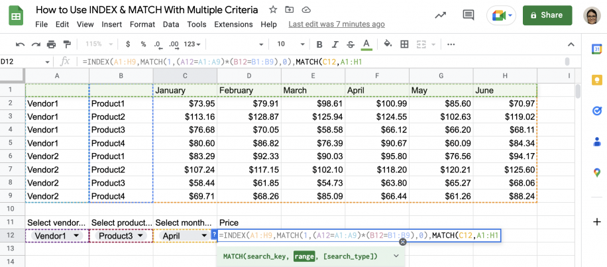Open Contacts side panel

pos(596,142)
